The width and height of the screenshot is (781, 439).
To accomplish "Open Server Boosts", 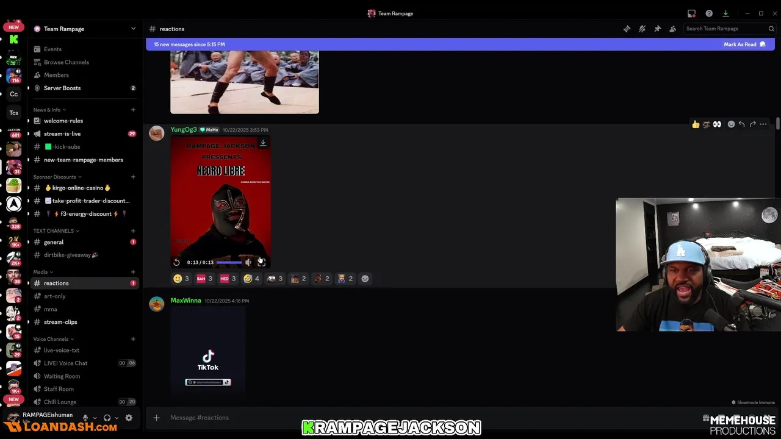I will [62, 88].
